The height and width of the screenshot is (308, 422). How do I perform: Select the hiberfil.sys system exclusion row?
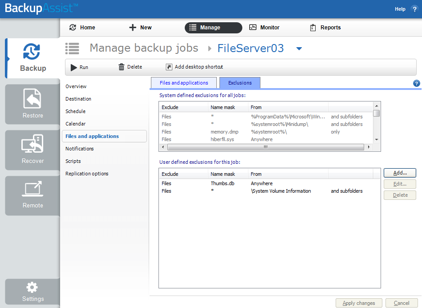pos(266,139)
